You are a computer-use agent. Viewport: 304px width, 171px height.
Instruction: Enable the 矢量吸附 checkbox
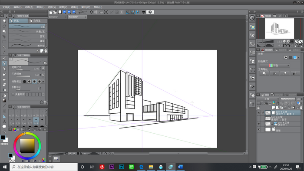coord(13,94)
